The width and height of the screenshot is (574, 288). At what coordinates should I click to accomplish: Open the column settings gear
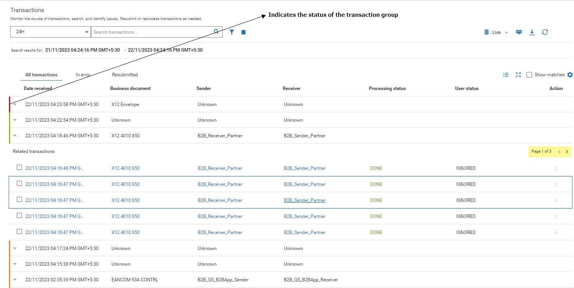click(x=570, y=75)
